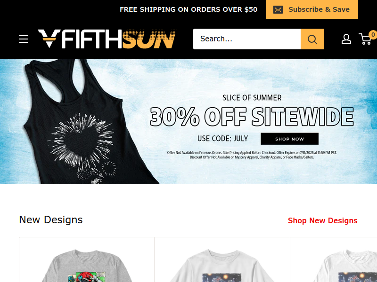Viewport: 377px width, 282px height.
Task: Click the New Designs section heading
Action: pyautogui.click(x=51, y=220)
